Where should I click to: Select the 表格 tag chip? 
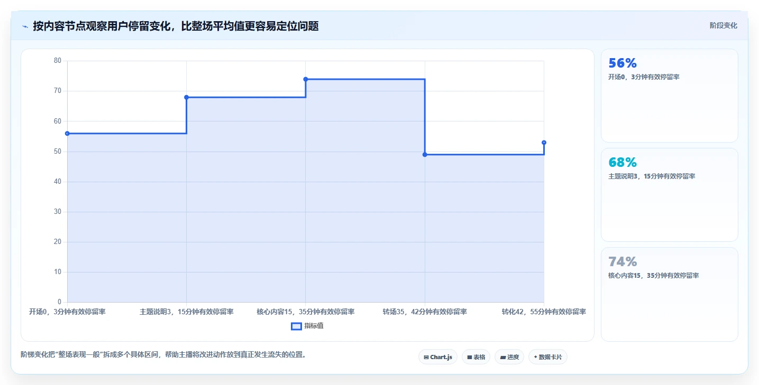476,357
